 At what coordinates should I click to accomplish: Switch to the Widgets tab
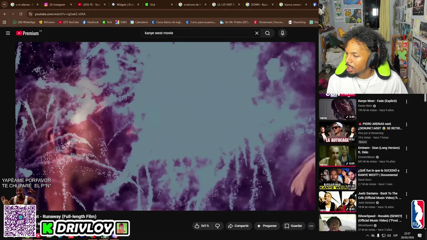(124, 5)
